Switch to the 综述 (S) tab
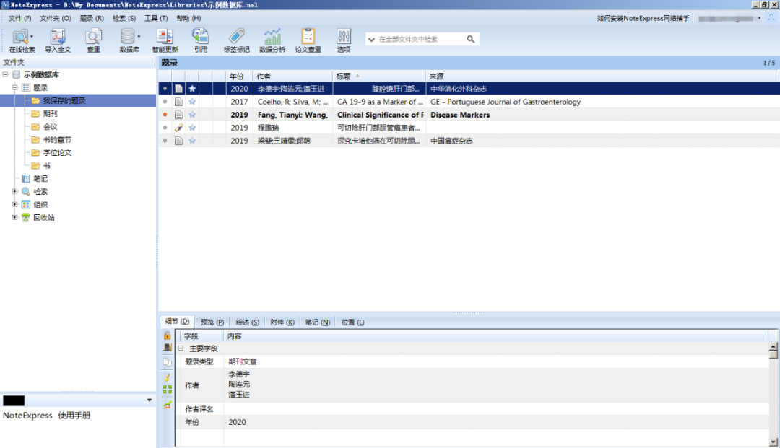 point(247,322)
